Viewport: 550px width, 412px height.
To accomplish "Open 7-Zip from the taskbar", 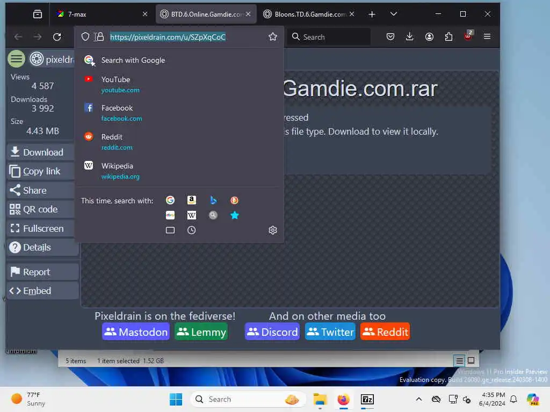I will pyautogui.click(x=367, y=399).
